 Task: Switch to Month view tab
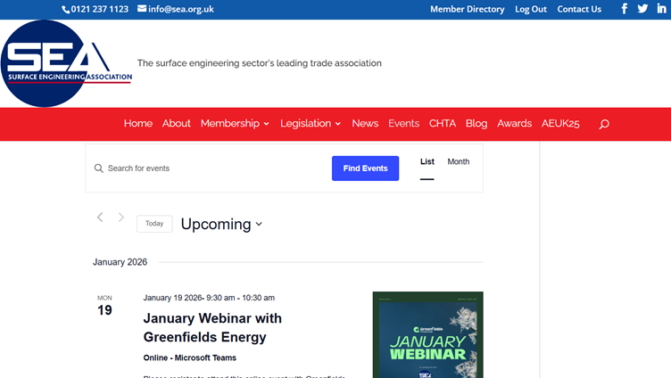459,161
